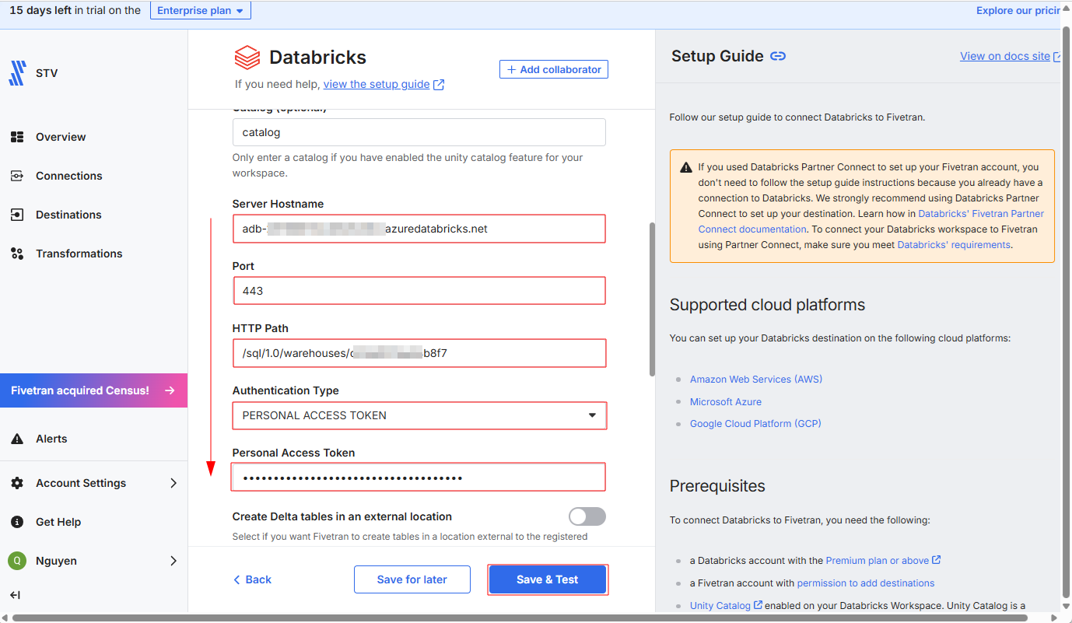
Task: Click the form's vertical scrollbar
Action: coord(652,299)
